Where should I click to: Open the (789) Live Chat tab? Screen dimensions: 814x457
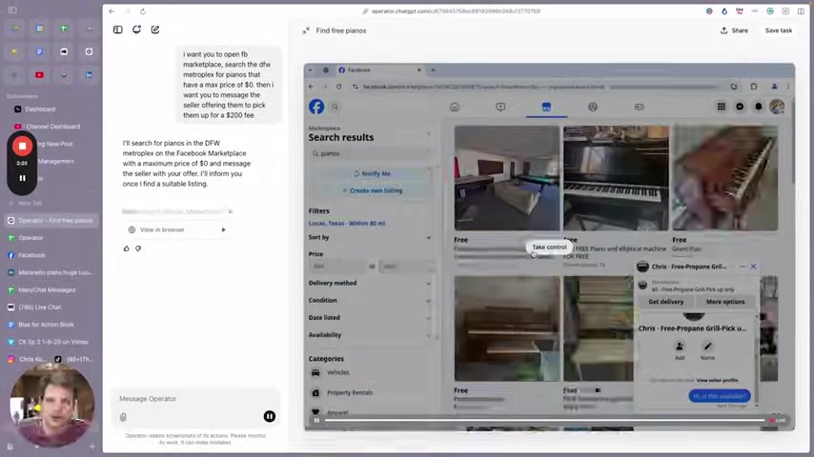click(x=39, y=308)
